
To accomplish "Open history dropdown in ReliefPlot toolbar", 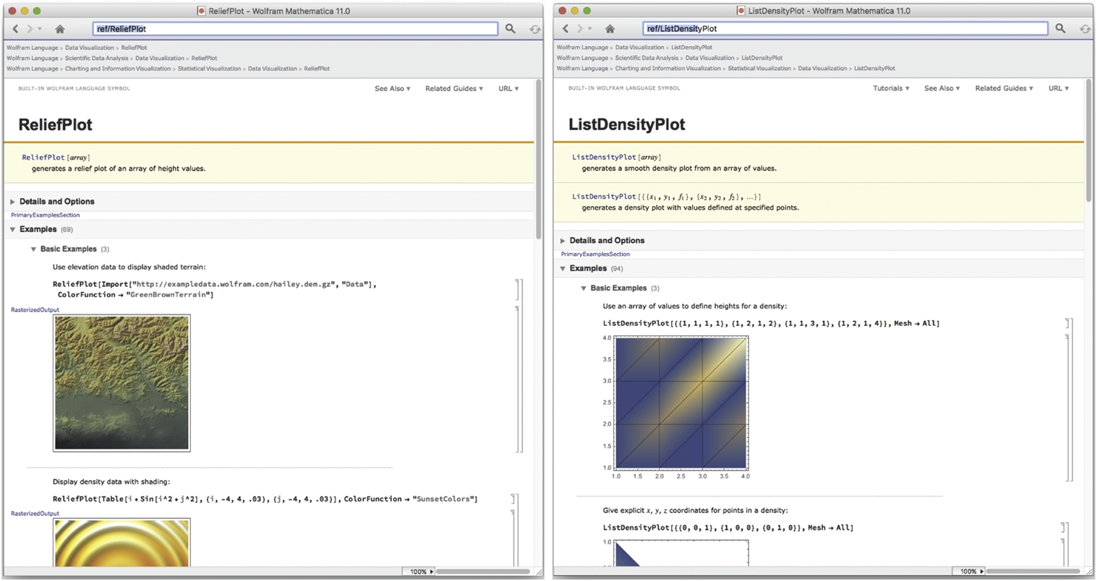I will 40,29.
